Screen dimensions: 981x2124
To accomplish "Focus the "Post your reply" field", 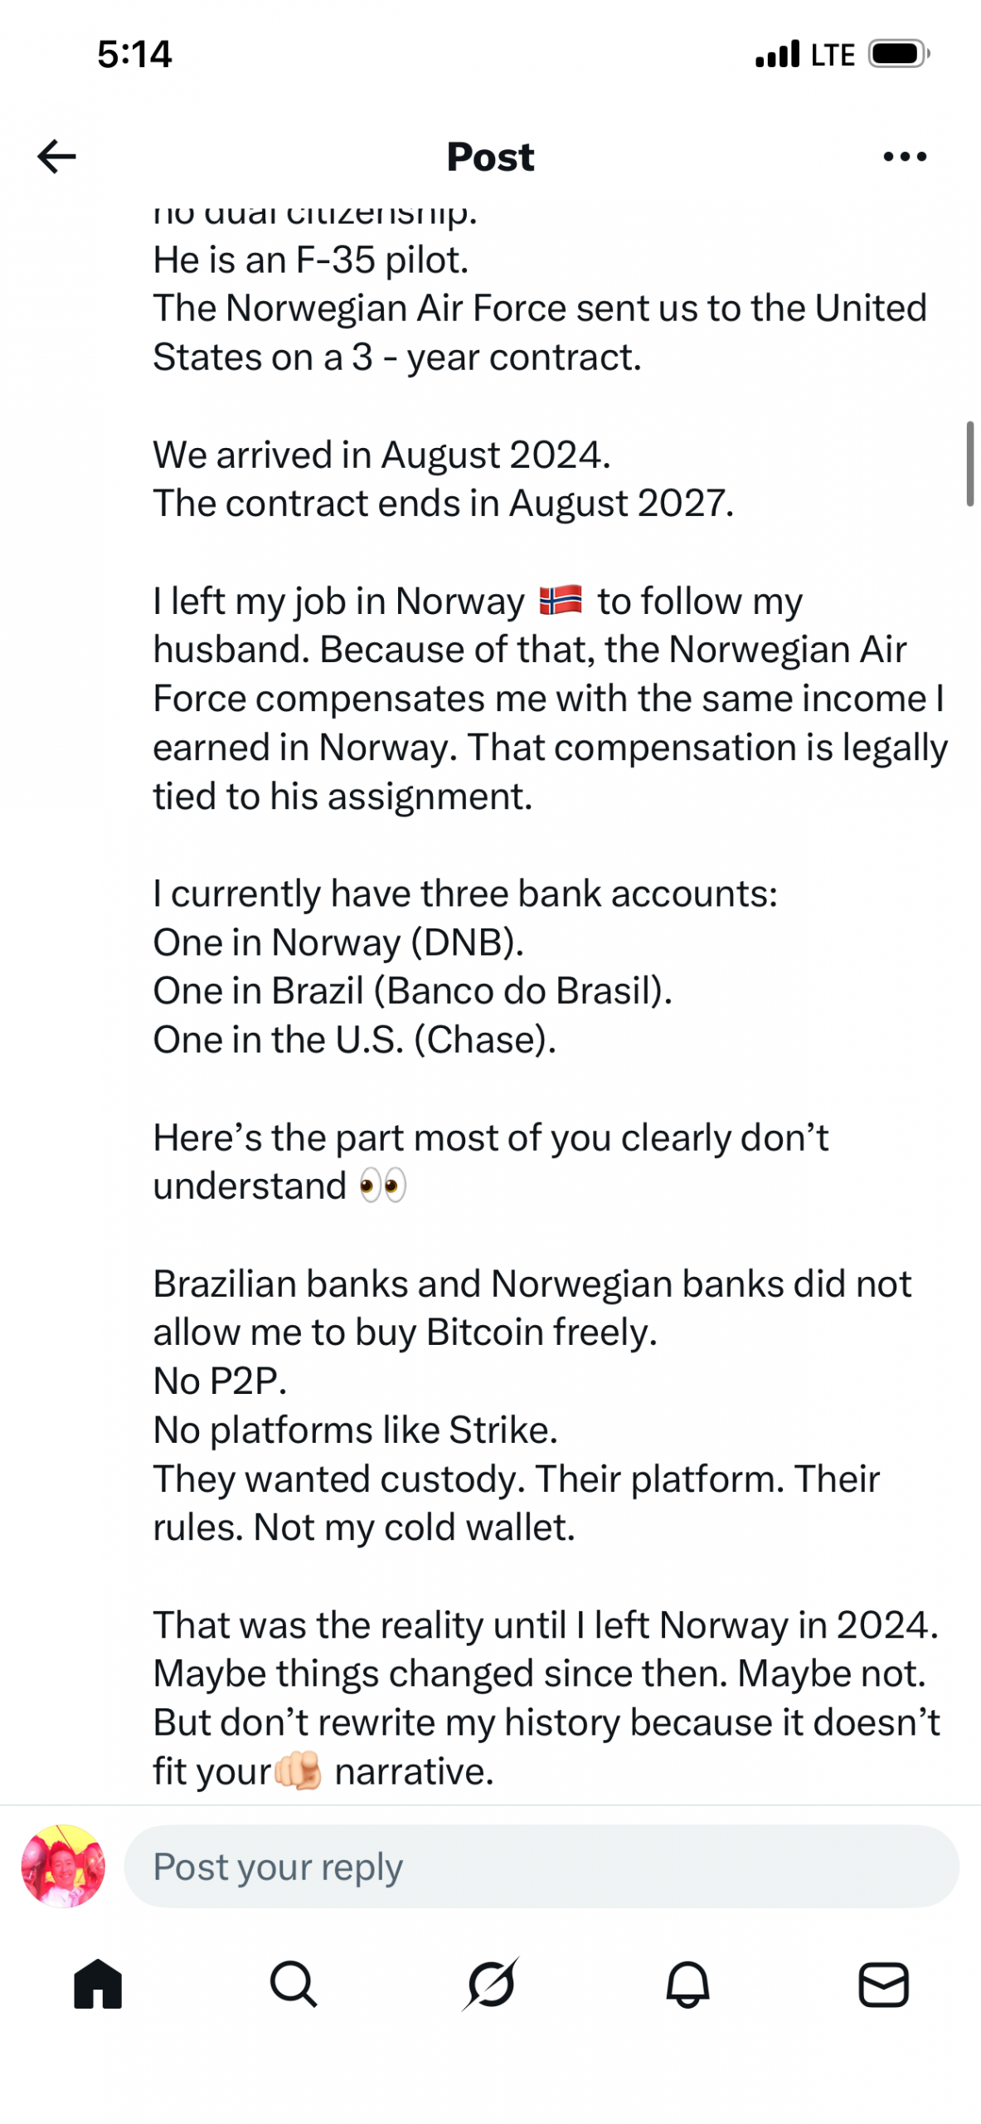I will [x=541, y=1867].
